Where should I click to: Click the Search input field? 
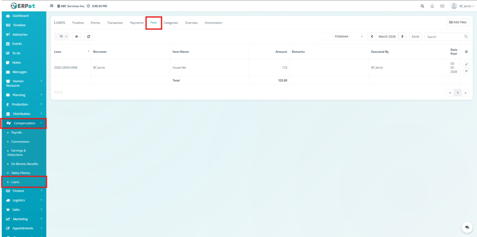pos(443,36)
